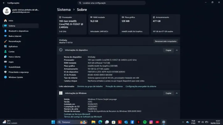The image size is (223, 125).
Task: Focus the Localizar uma configuração search box
Action: point(111,3)
